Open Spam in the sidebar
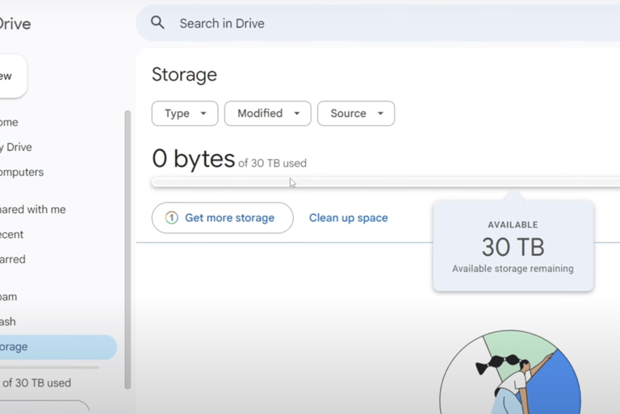The width and height of the screenshot is (620, 414). click(x=8, y=296)
